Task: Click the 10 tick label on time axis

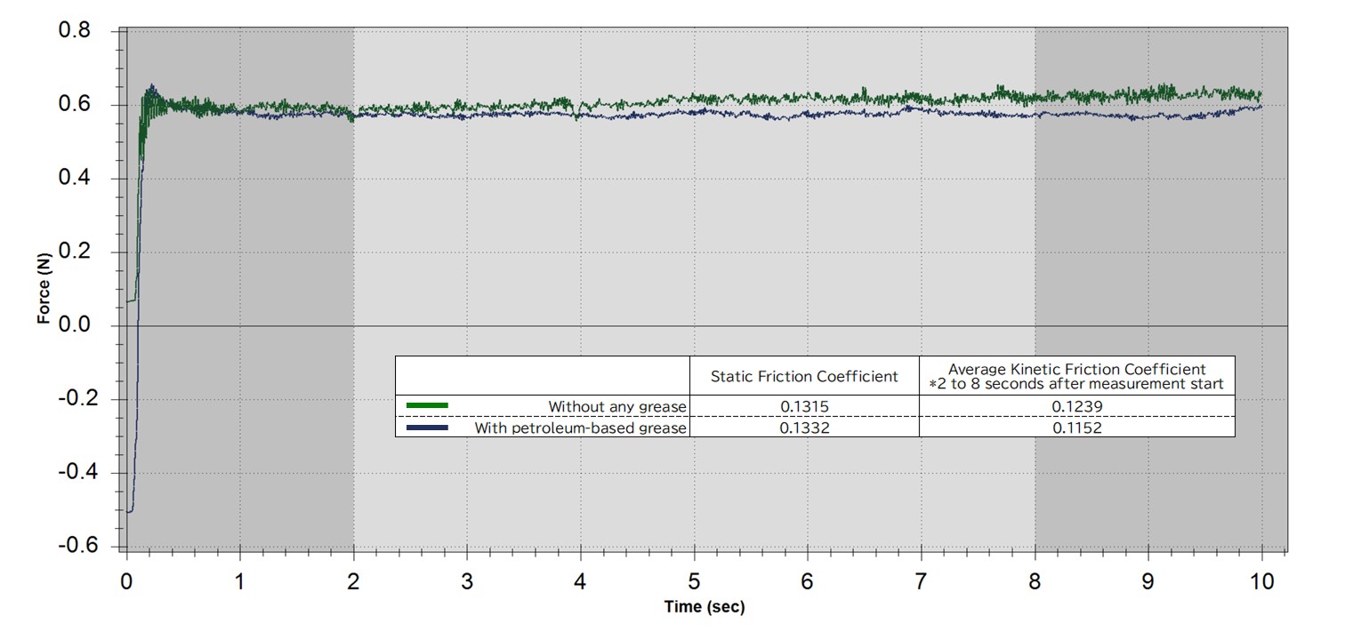Action: click(x=1261, y=581)
